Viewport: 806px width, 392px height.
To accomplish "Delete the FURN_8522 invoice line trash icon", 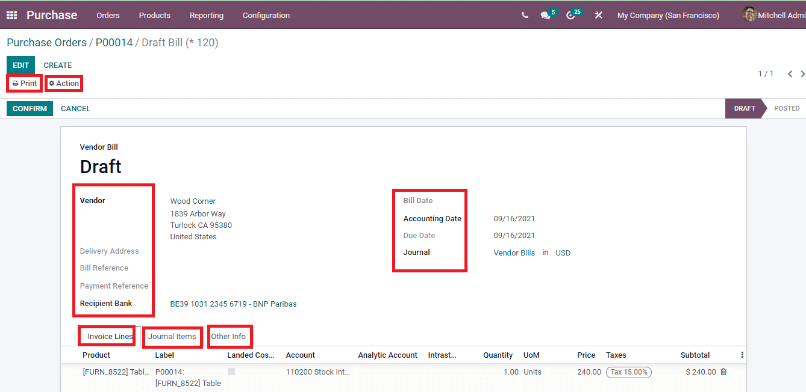I will click(x=723, y=372).
